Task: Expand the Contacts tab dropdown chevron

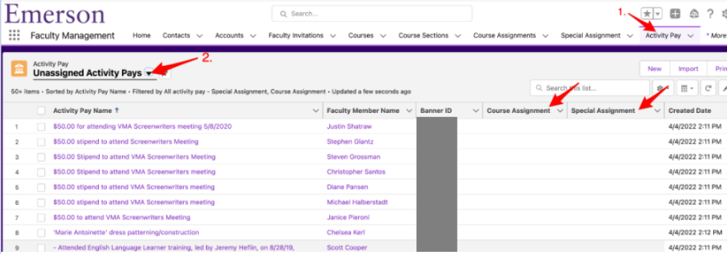Action: click(x=200, y=36)
